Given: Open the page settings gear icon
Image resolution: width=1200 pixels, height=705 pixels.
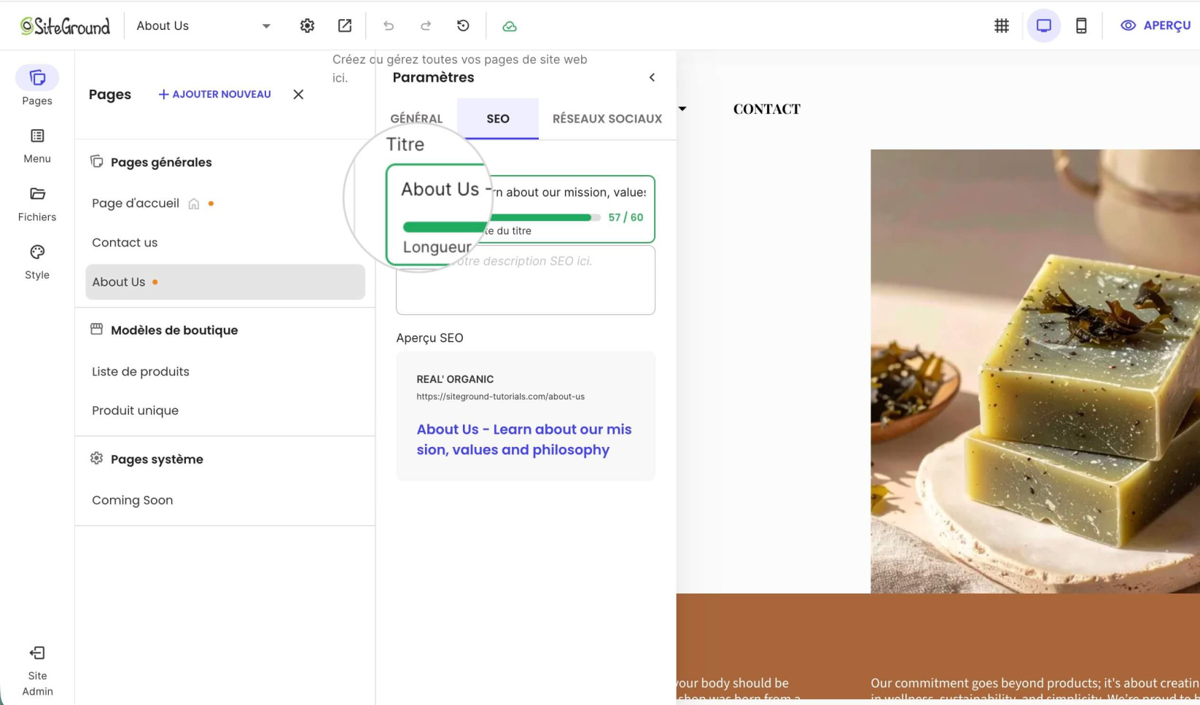Looking at the screenshot, I should tap(307, 26).
